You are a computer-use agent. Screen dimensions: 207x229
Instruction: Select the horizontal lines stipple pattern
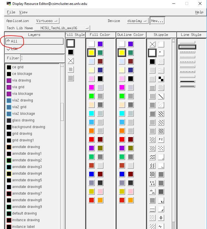(152, 88)
